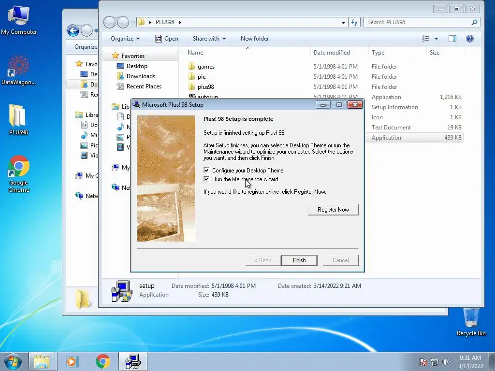This screenshot has height=371, width=495.
Task: Select Downloads in navigation pane
Action: pos(141,76)
